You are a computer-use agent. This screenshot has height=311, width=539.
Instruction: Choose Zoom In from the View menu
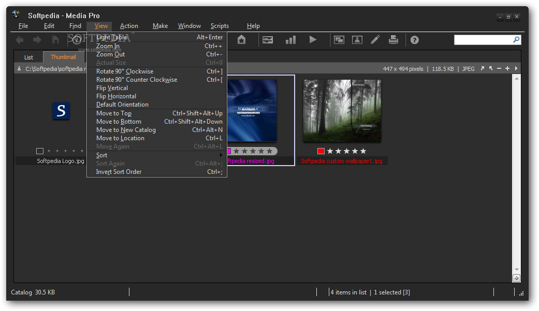point(157,46)
